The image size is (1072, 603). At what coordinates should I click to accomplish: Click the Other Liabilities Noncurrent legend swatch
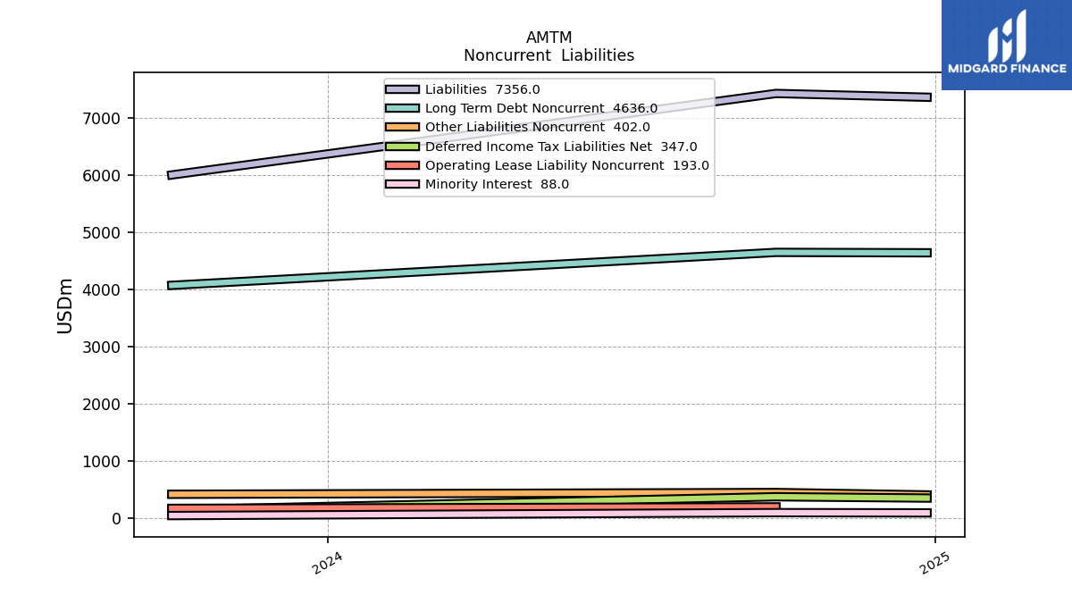click(x=402, y=127)
